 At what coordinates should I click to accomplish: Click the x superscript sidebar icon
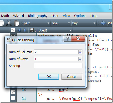13,92
